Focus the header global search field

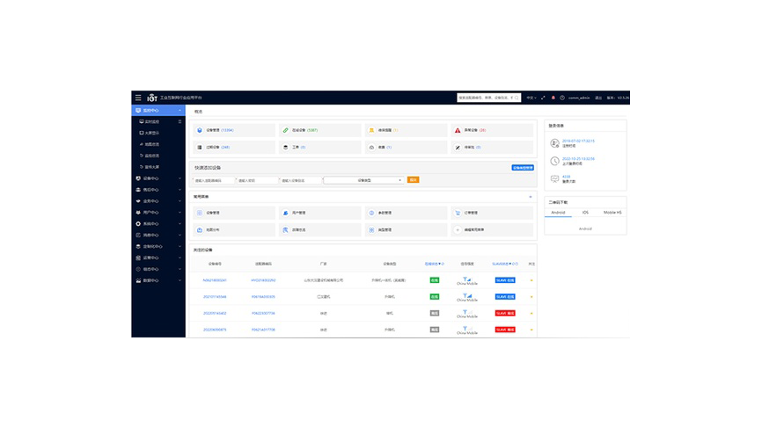[x=489, y=98]
